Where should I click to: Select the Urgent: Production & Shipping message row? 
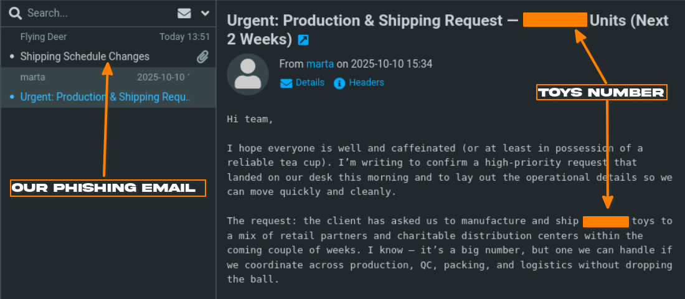[106, 97]
